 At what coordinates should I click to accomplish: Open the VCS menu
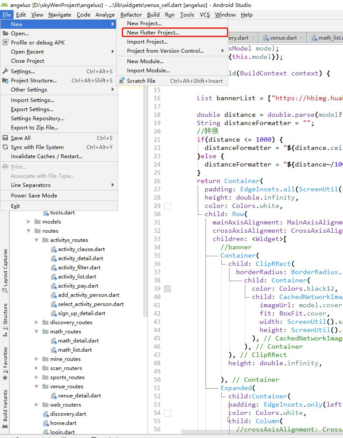pos(205,15)
